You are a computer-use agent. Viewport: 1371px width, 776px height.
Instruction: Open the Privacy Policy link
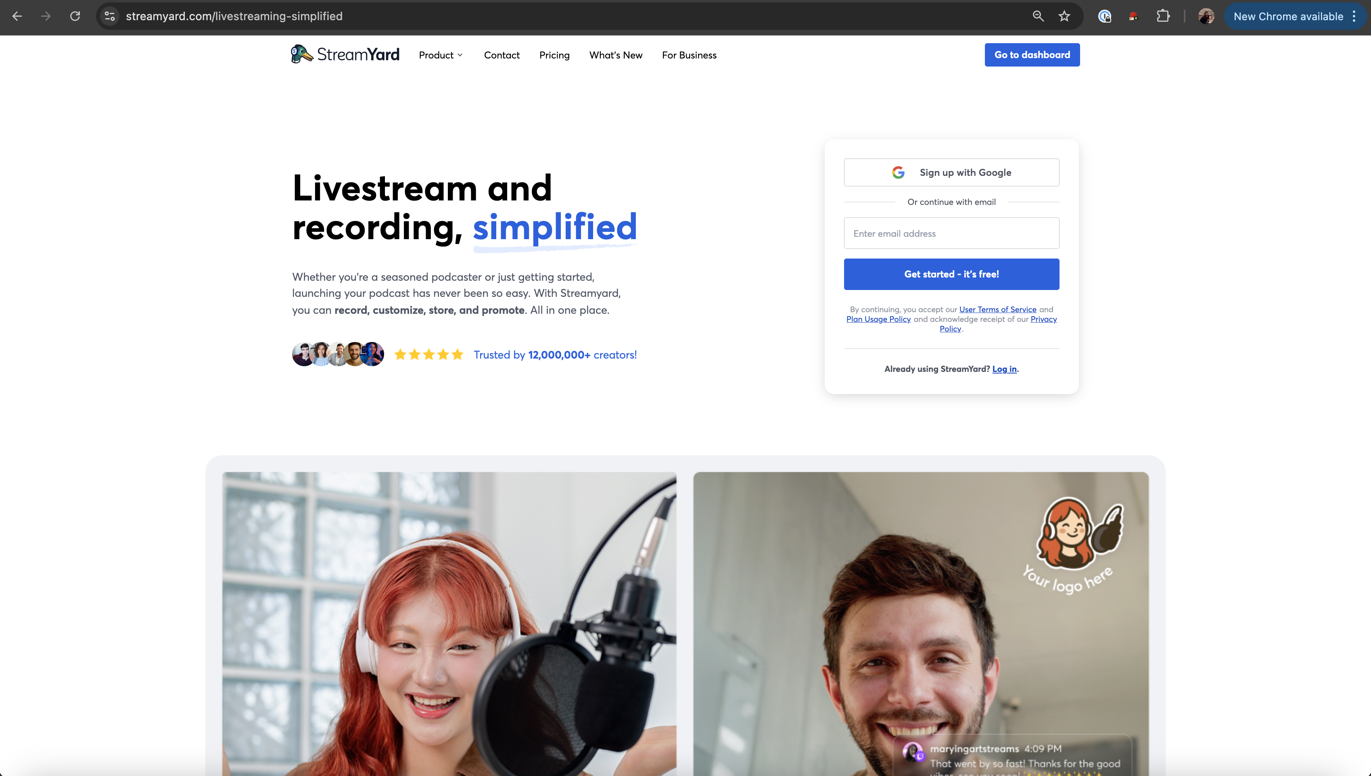click(x=1044, y=319)
